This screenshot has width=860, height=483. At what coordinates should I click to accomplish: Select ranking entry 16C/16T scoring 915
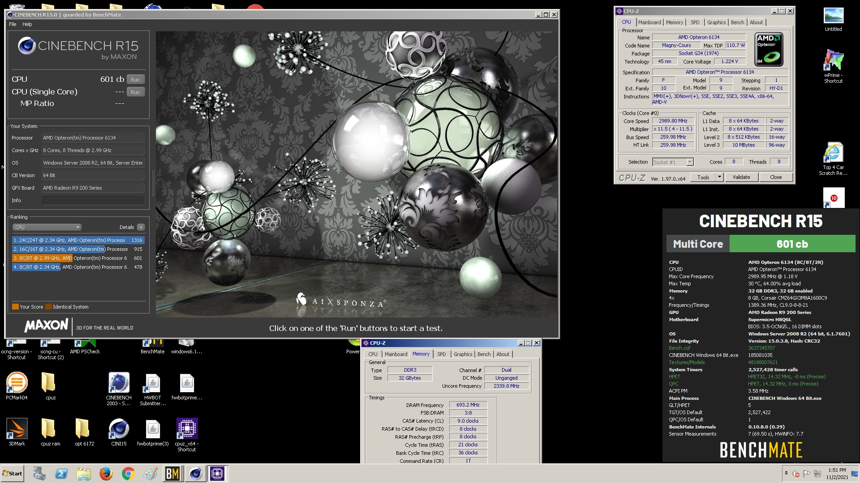coord(78,249)
